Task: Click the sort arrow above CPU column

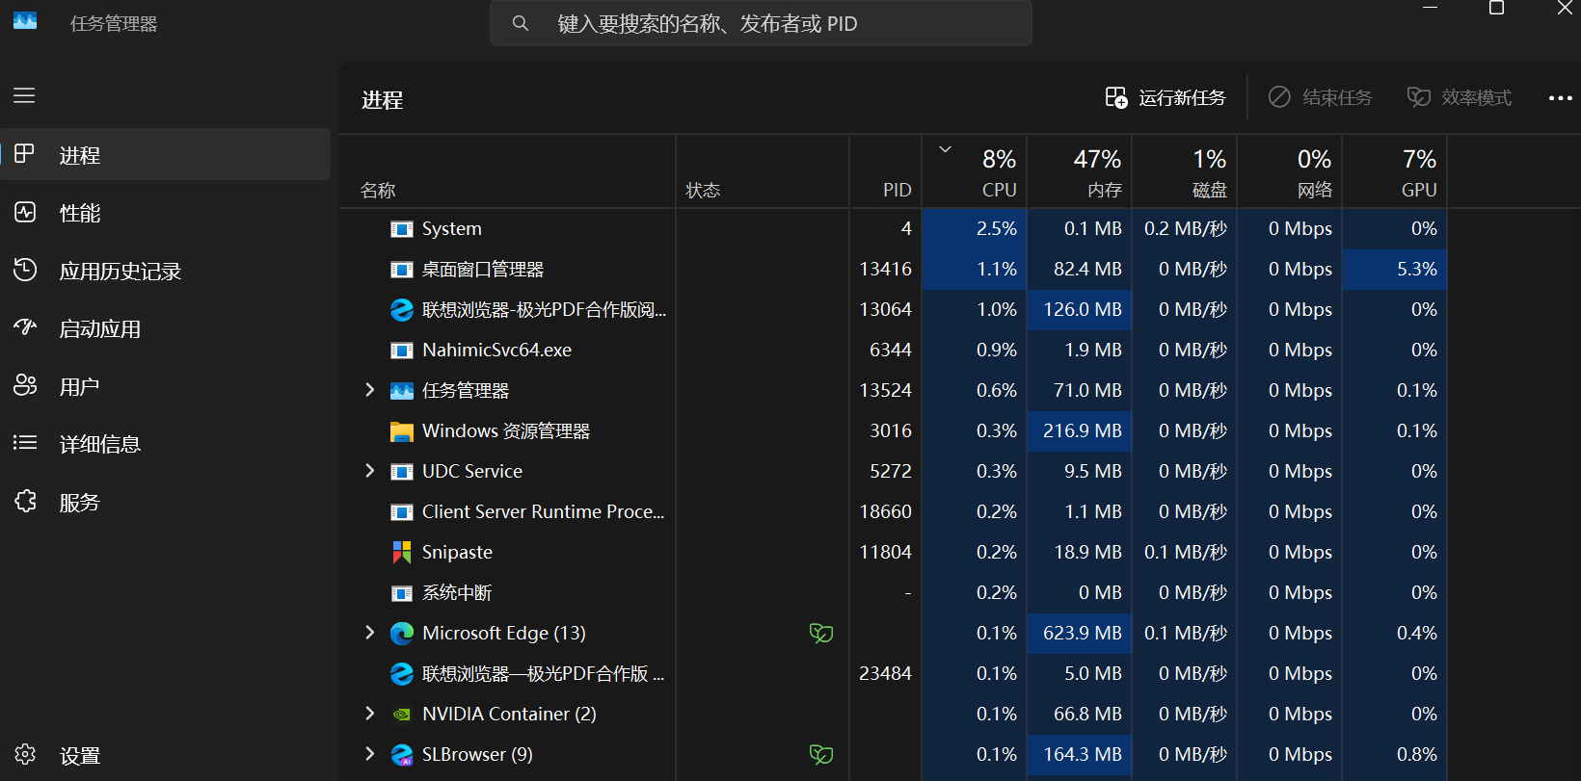Action: click(946, 149)
